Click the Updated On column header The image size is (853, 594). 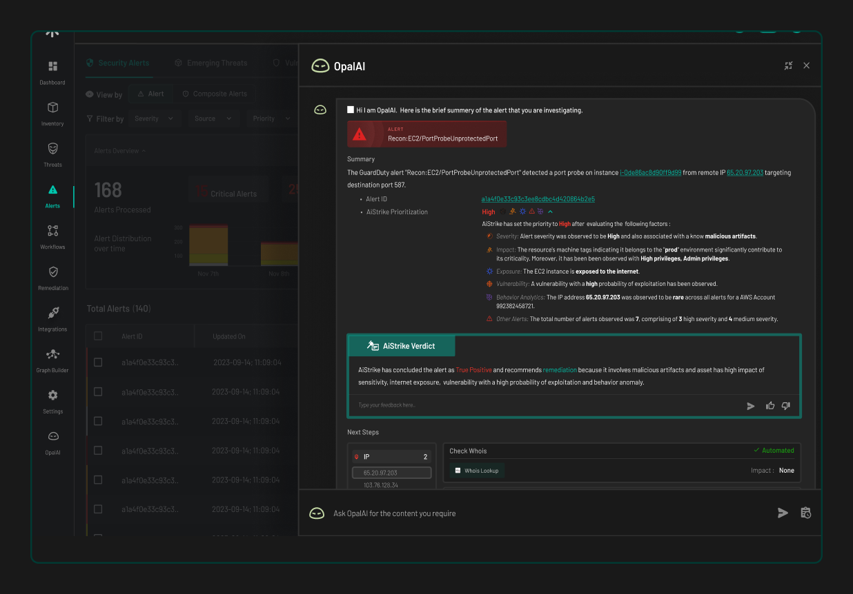pos(228,336)
